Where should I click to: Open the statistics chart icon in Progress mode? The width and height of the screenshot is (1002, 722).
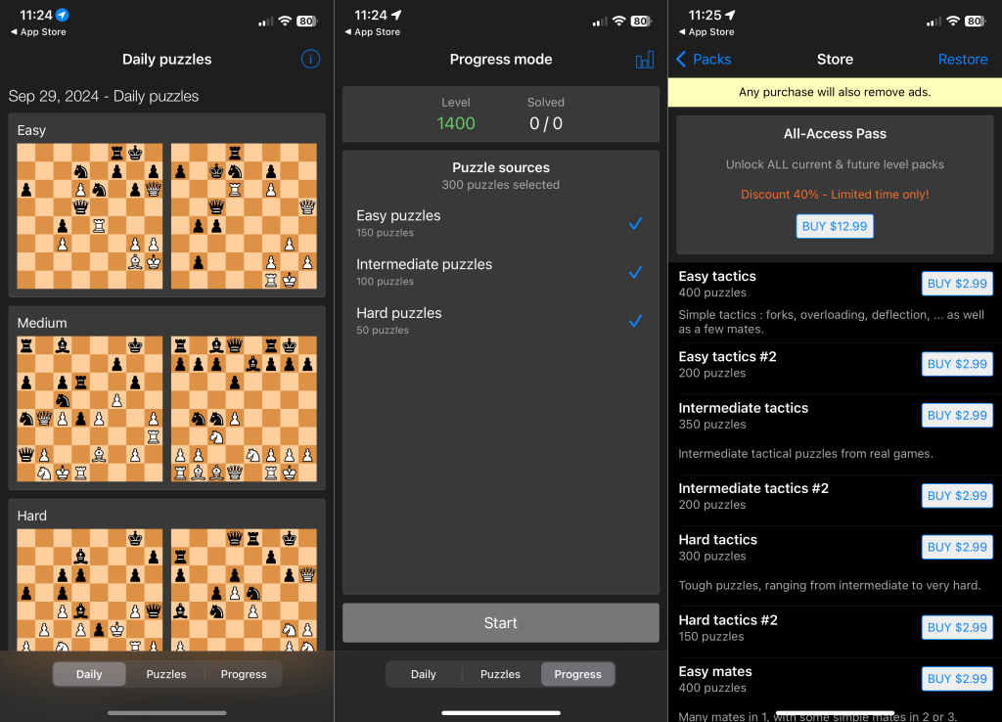[x=644, y=59]
